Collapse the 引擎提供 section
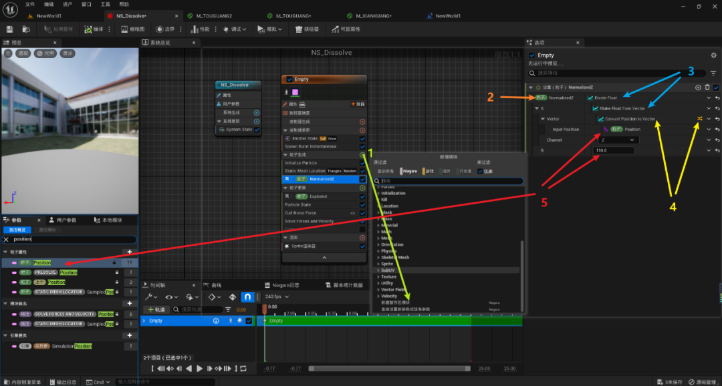 click(5, 335)
